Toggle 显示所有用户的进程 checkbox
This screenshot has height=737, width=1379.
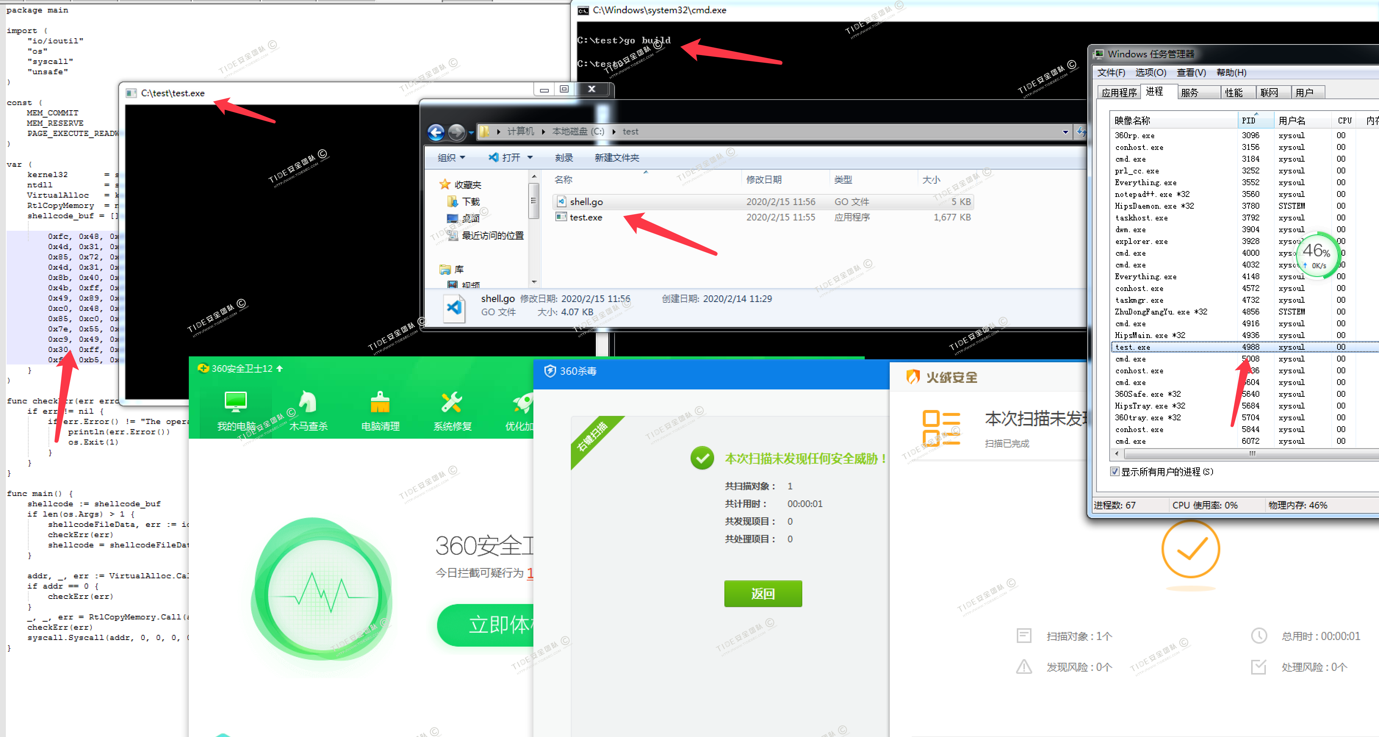point(1115,471)
